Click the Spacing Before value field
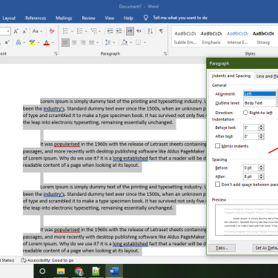This screenshot has height=278, width=278. pyautogui.click(x=251, y=168)
